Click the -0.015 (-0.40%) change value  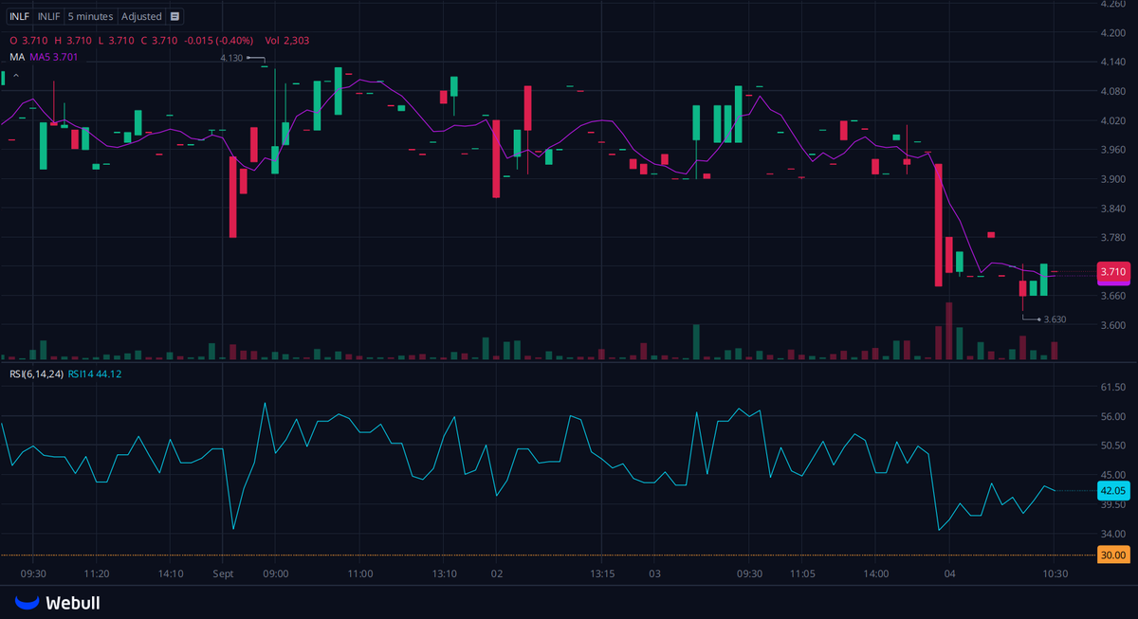[x=219, y=40]
